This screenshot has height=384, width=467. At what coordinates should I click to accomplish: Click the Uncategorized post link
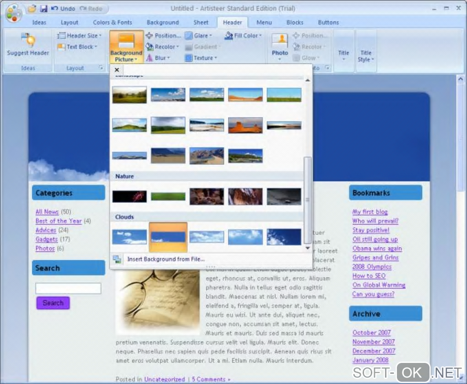click(x=164, y=379)
